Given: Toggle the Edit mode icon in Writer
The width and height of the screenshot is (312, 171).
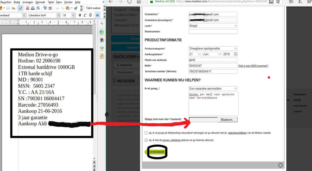Looking at the screenshot, I should point(20,8).
